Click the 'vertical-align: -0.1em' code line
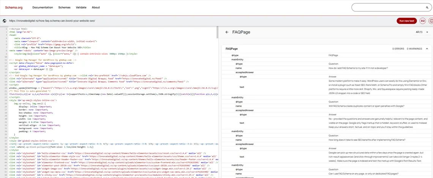 (x=40, y=125)
